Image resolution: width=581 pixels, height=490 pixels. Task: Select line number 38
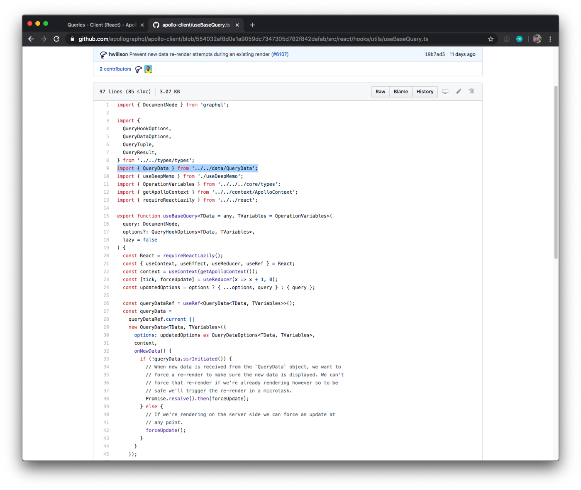pos(106,399)
